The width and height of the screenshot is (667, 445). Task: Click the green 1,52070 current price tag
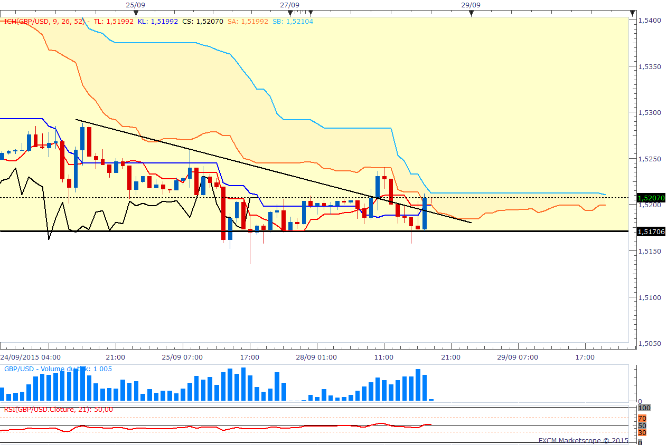tap(652, 198)
